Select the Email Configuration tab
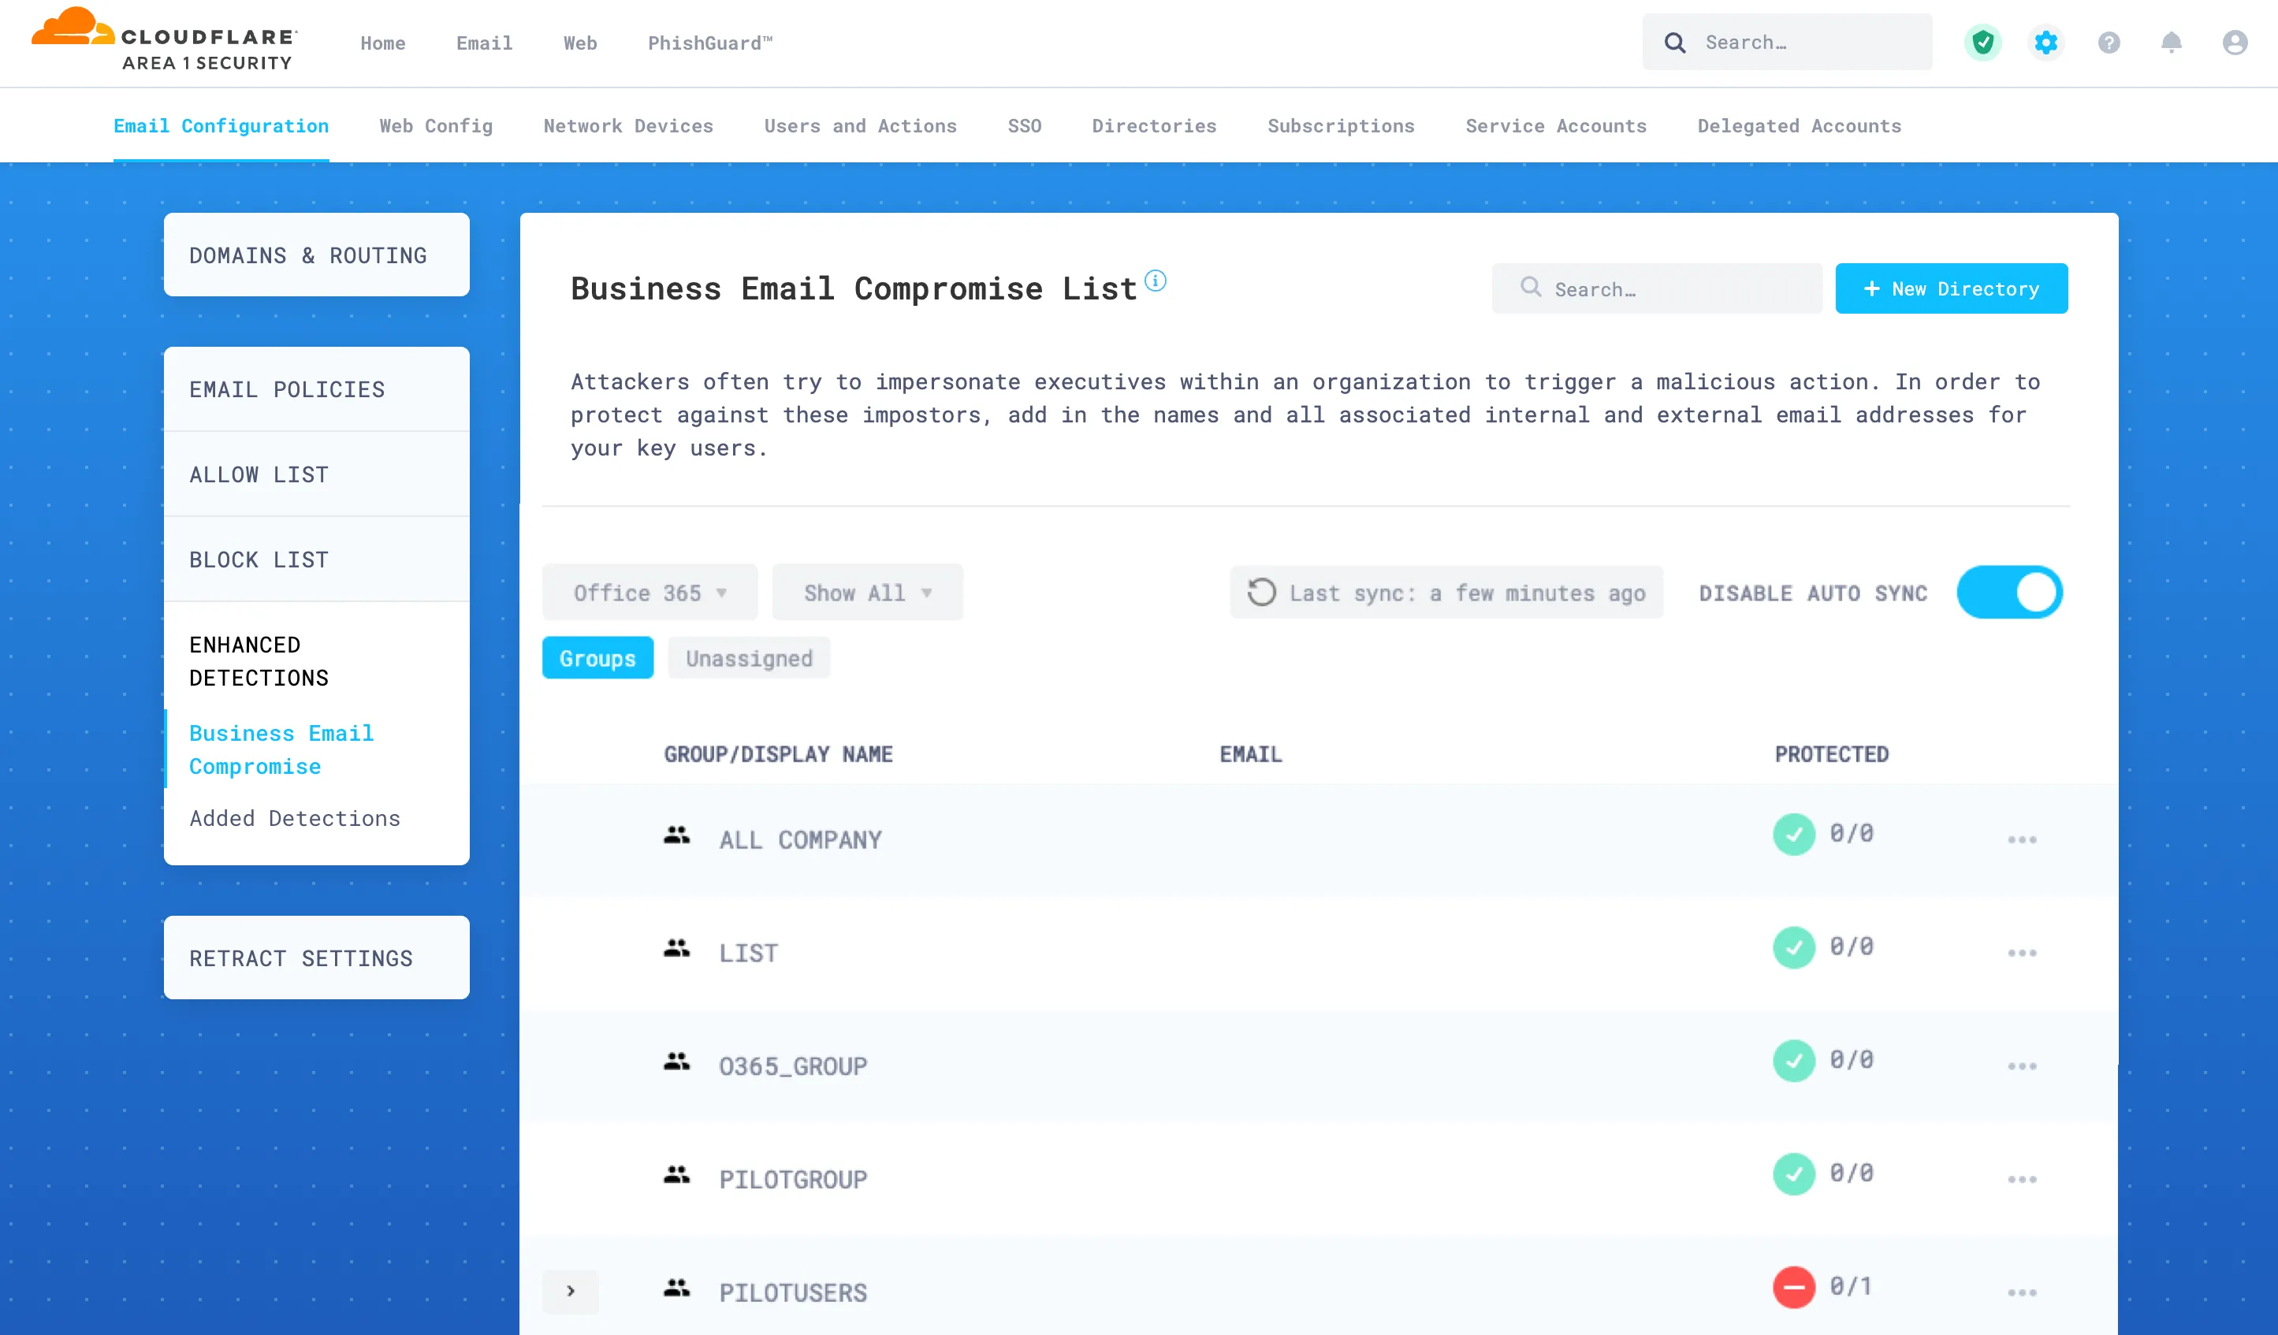Image resolution: width=2278 pixels, height=1335 pixels. 221,125
